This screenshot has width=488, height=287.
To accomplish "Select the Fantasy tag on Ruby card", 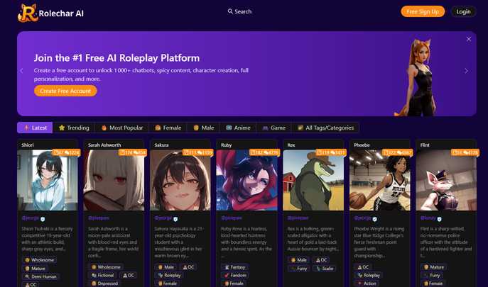I will (235, 267).
